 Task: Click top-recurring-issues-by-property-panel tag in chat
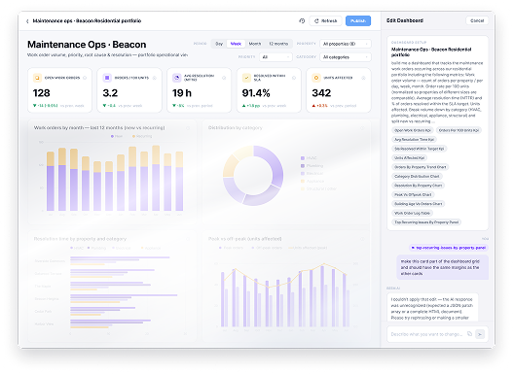[x=448, y=248]
